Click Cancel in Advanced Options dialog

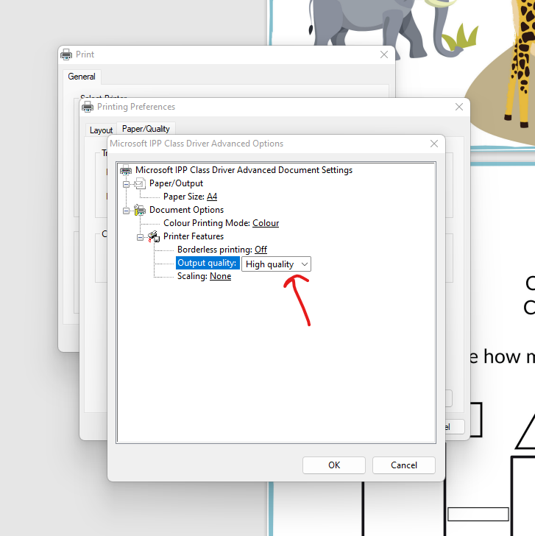404,465
